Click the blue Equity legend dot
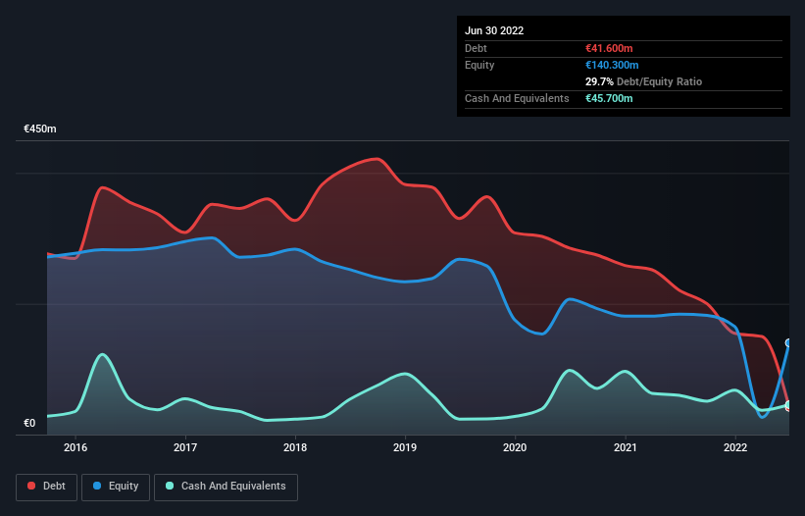This screenshot has height=516, width=805. click(x=97, y=486)
